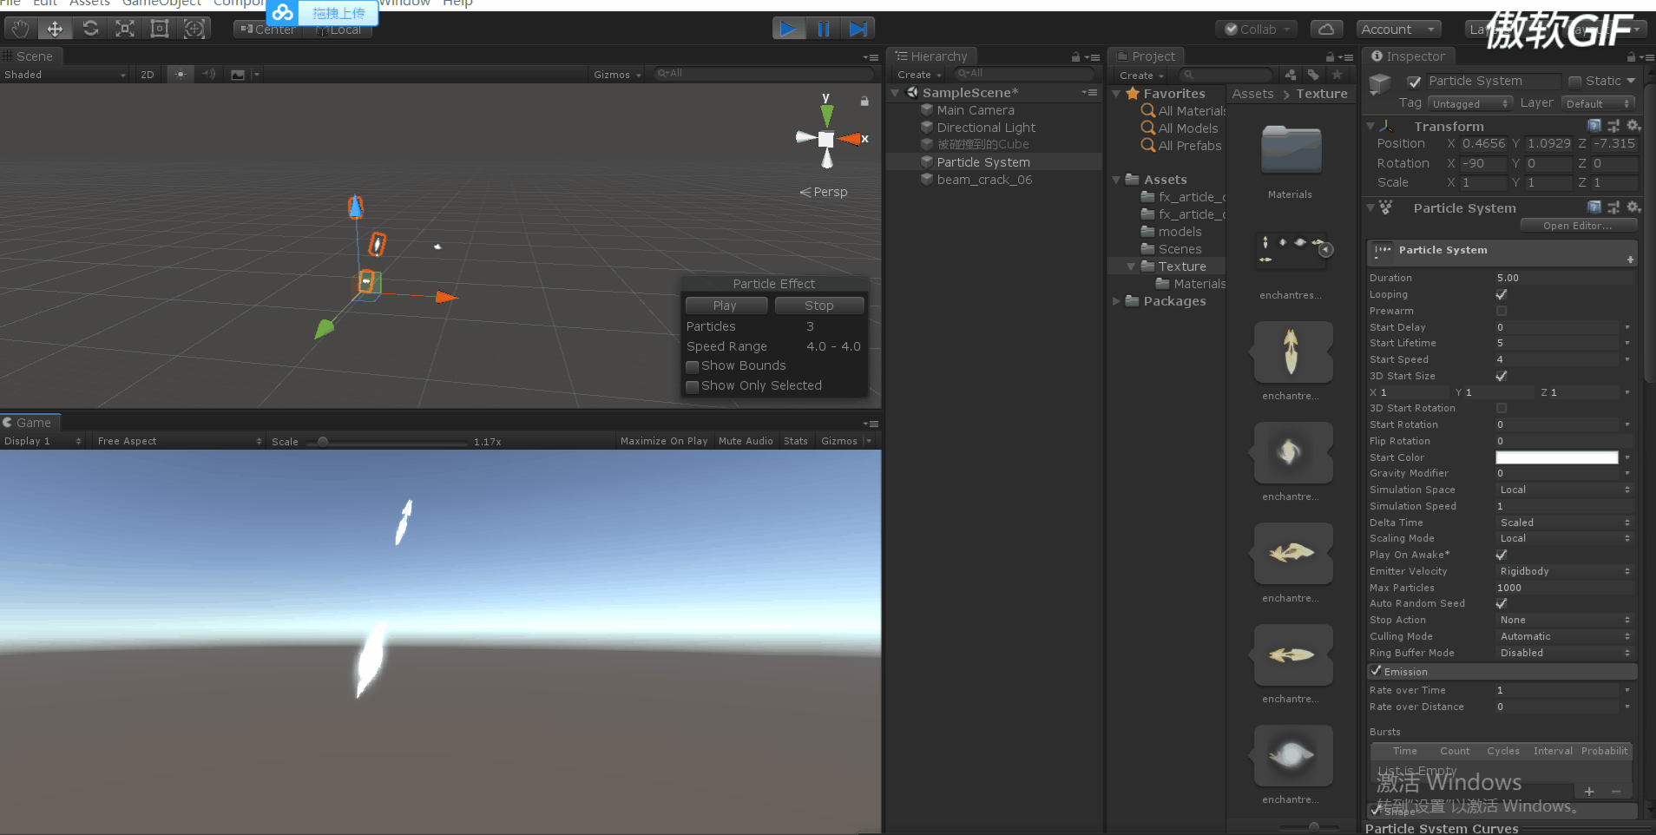Click Play in Particle Effect panel
The image size is (1656, 835).
pyautogui.click(x=725, y=306)
